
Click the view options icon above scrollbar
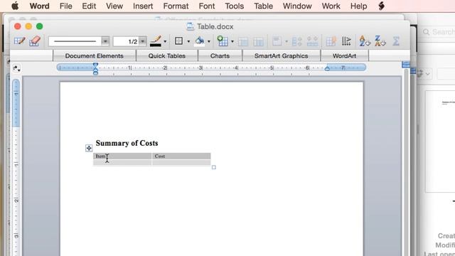[406, 65]
